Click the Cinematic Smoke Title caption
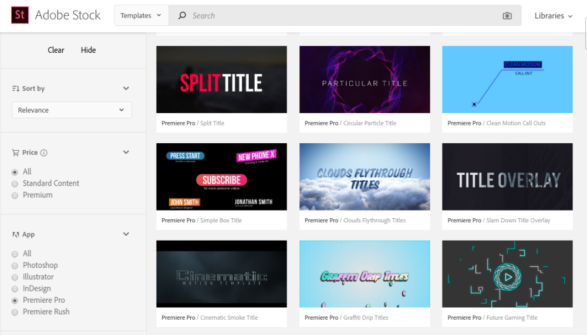The width and height of the screenshot is (587, 335). click(x=229, y=318)
